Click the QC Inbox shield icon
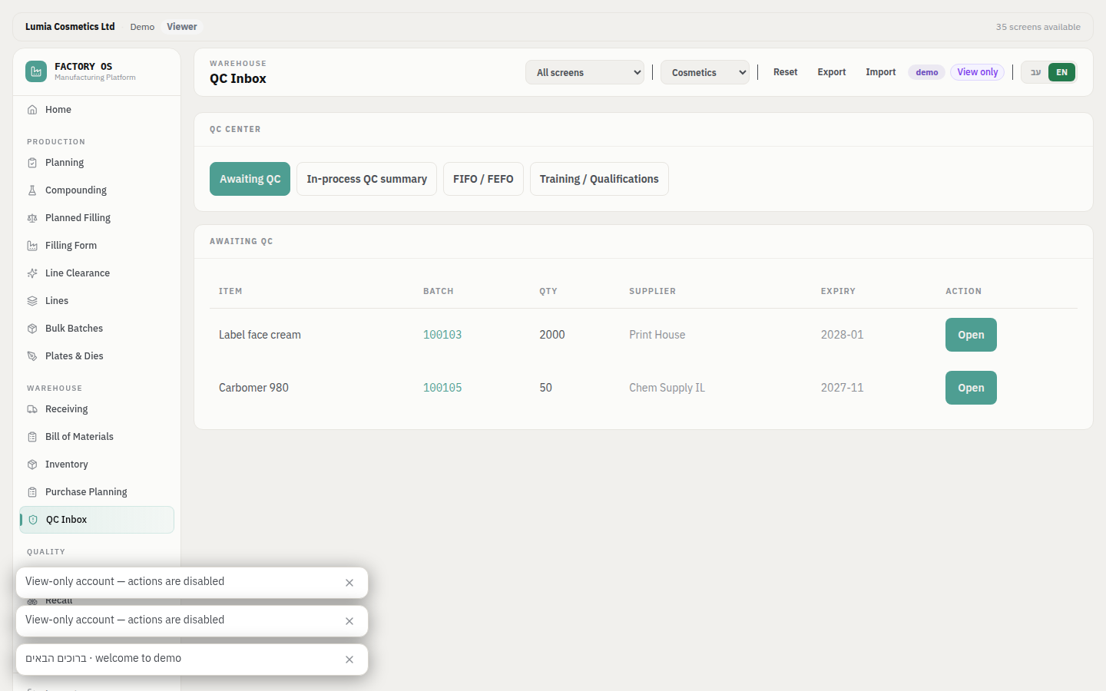Viewport: 1106px width, 691px height. [33, 520]
